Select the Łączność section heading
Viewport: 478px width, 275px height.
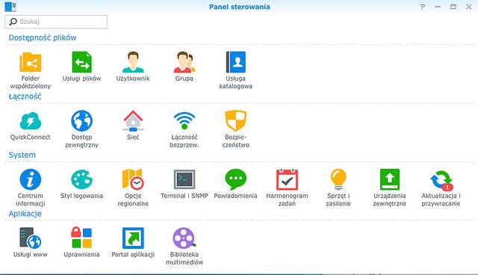(25, 96)
